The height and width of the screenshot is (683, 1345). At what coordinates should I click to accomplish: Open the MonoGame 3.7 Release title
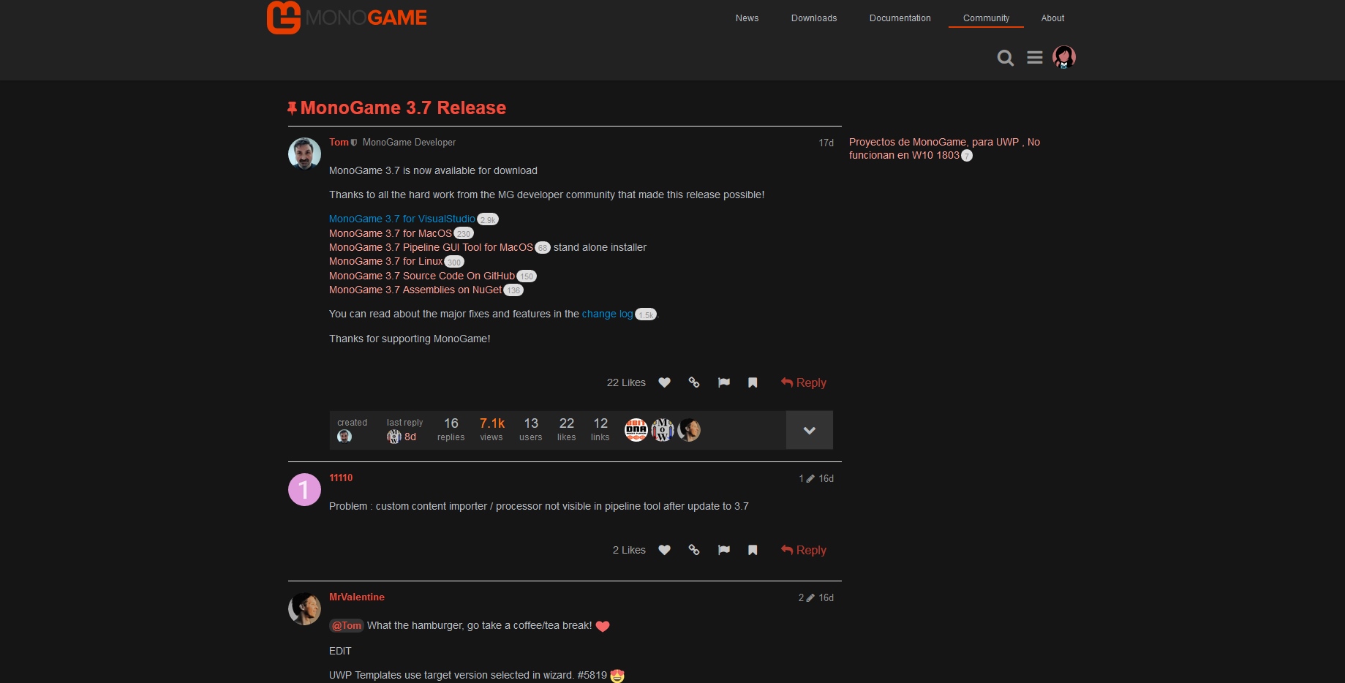pyautogui.click(x=403, y=108)
